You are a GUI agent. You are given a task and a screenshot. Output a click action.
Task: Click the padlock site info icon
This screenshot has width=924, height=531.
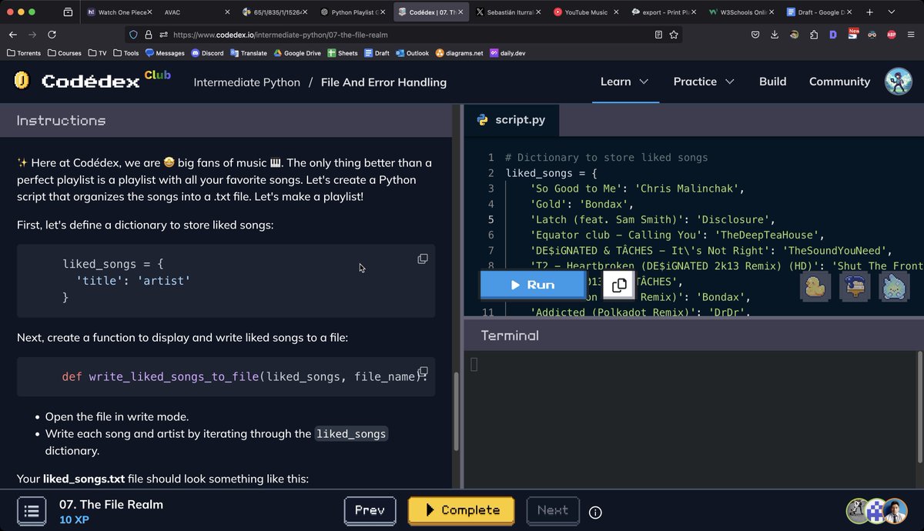[x=149, y=35]
